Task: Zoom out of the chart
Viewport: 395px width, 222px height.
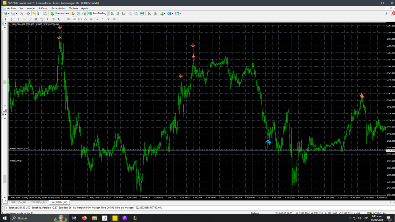Action: click(136, 14)
